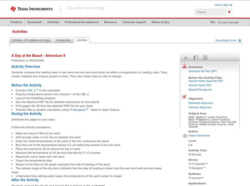
Task: Click Repeat the same steps with wet sand
Action: point(40,157)
